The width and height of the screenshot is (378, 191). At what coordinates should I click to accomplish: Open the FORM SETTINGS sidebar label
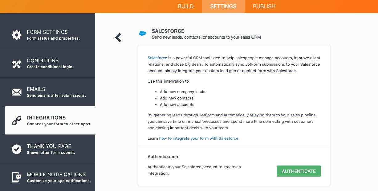point(47,32)
